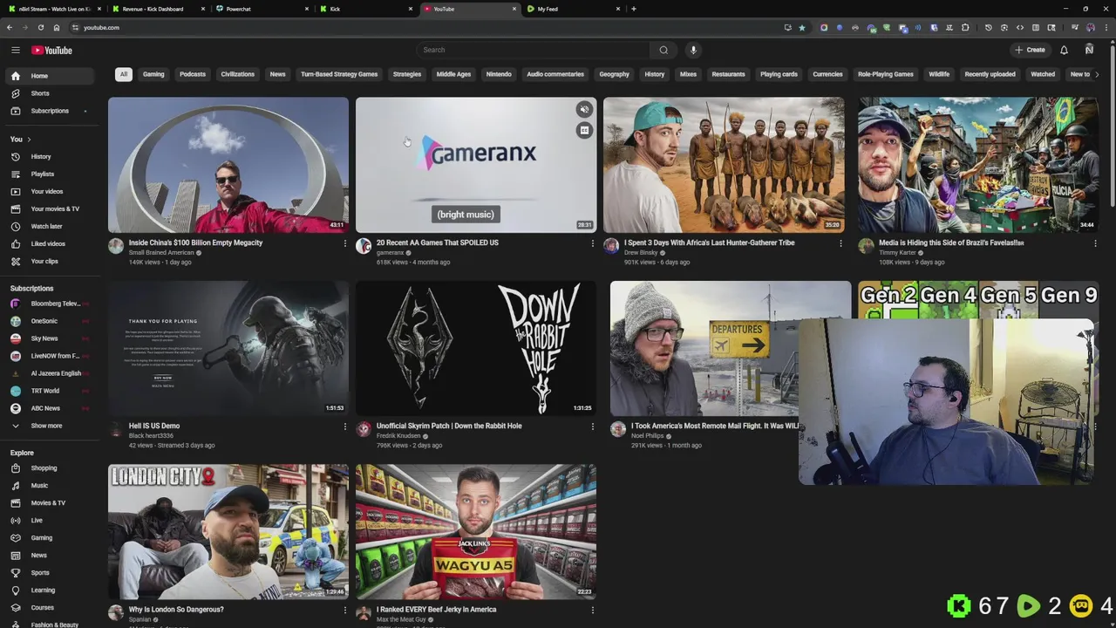The width and height of the screenshot is (1116, 628).
Task: Open History in the sidebar
Action: click(49, 156)
